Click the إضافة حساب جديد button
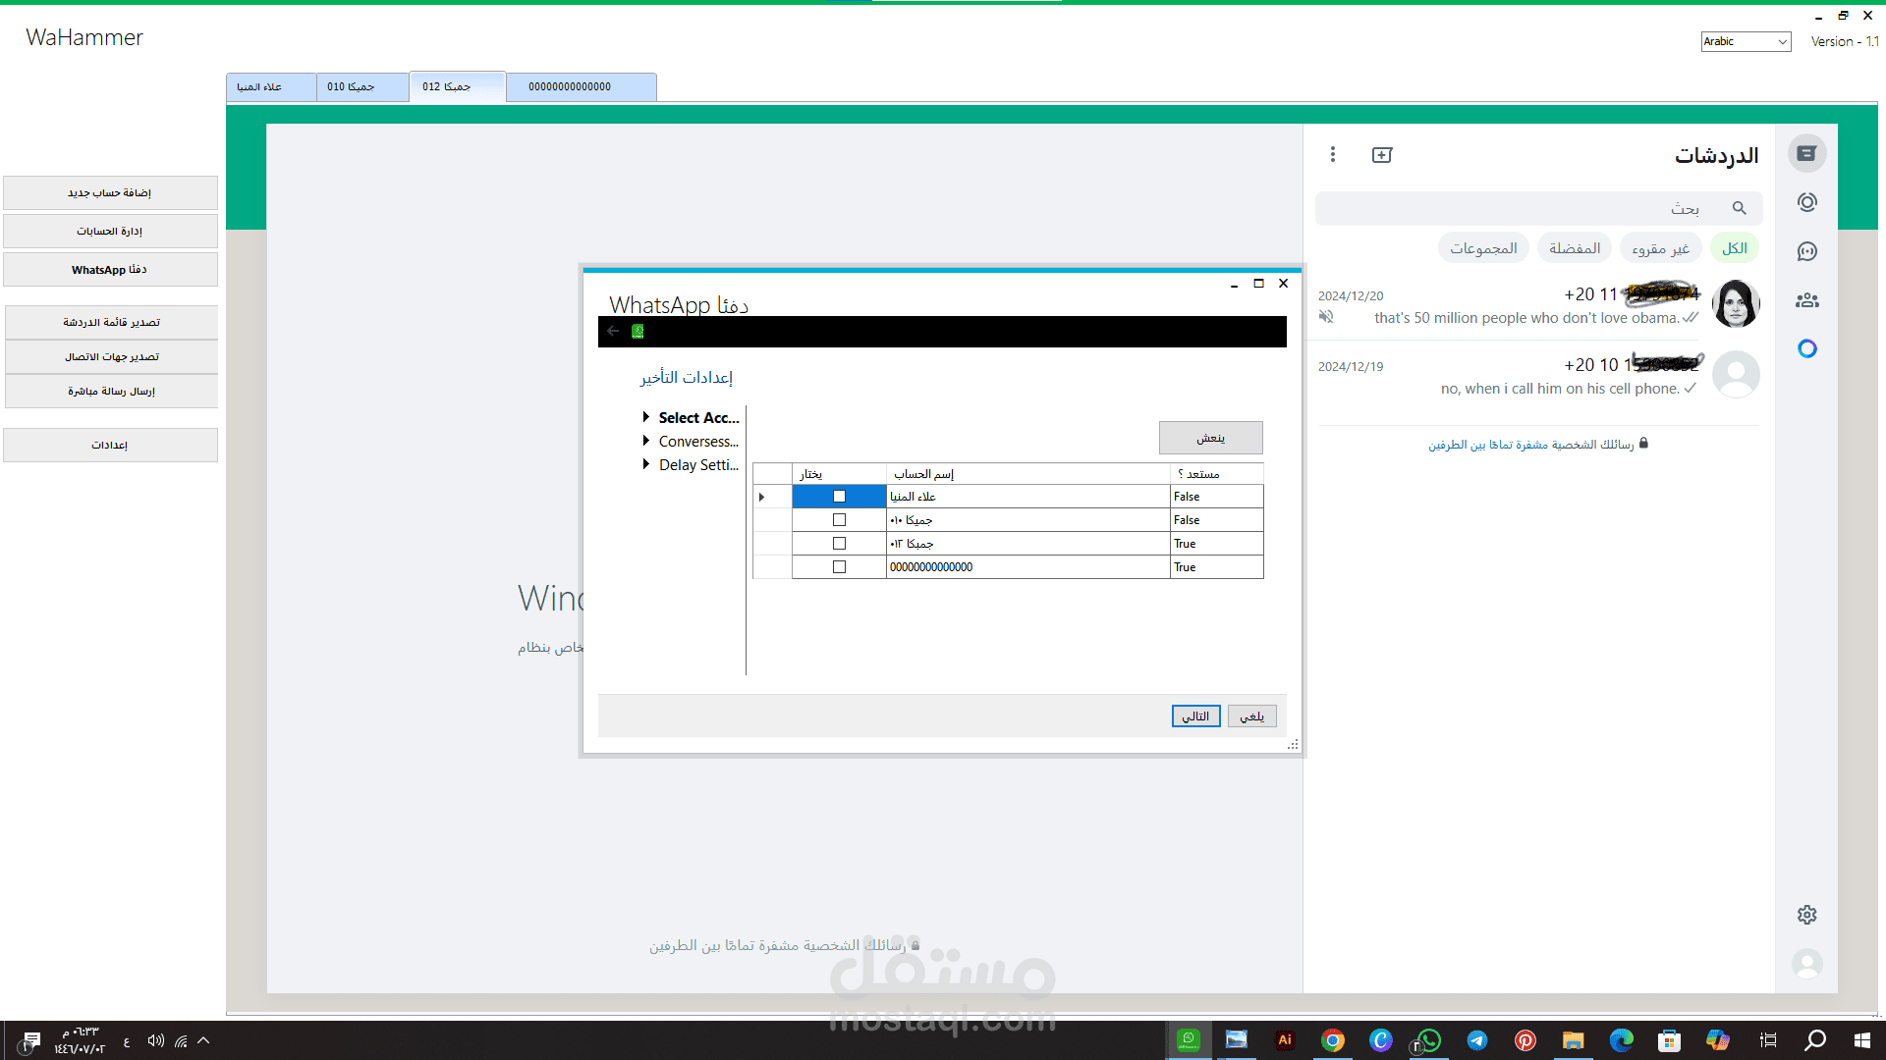Viewport: 1886px width, 1060px height. (x=110, y=193)
